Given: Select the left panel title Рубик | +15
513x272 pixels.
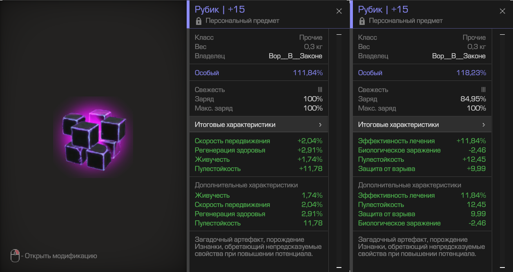Looking at the screenshot, I should click(x=220, y=9).
